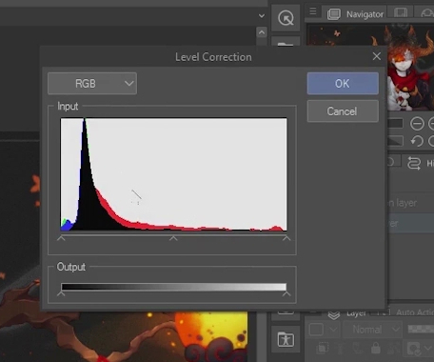Click the Navigator rotate left icon
The height and width of the screenshot is (362, 434).
point(417,141)
